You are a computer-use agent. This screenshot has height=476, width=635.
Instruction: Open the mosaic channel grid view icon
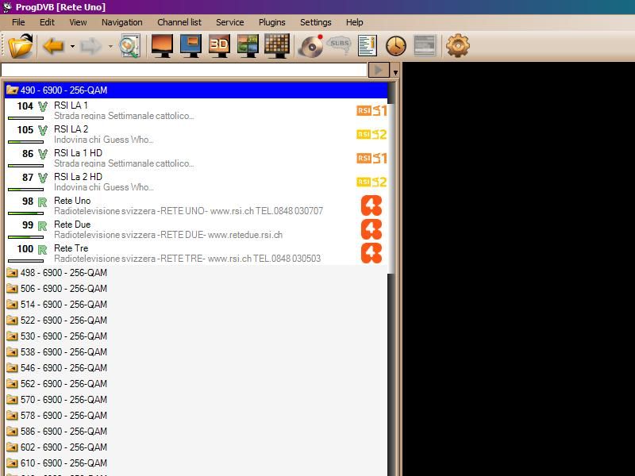point(276,46)
